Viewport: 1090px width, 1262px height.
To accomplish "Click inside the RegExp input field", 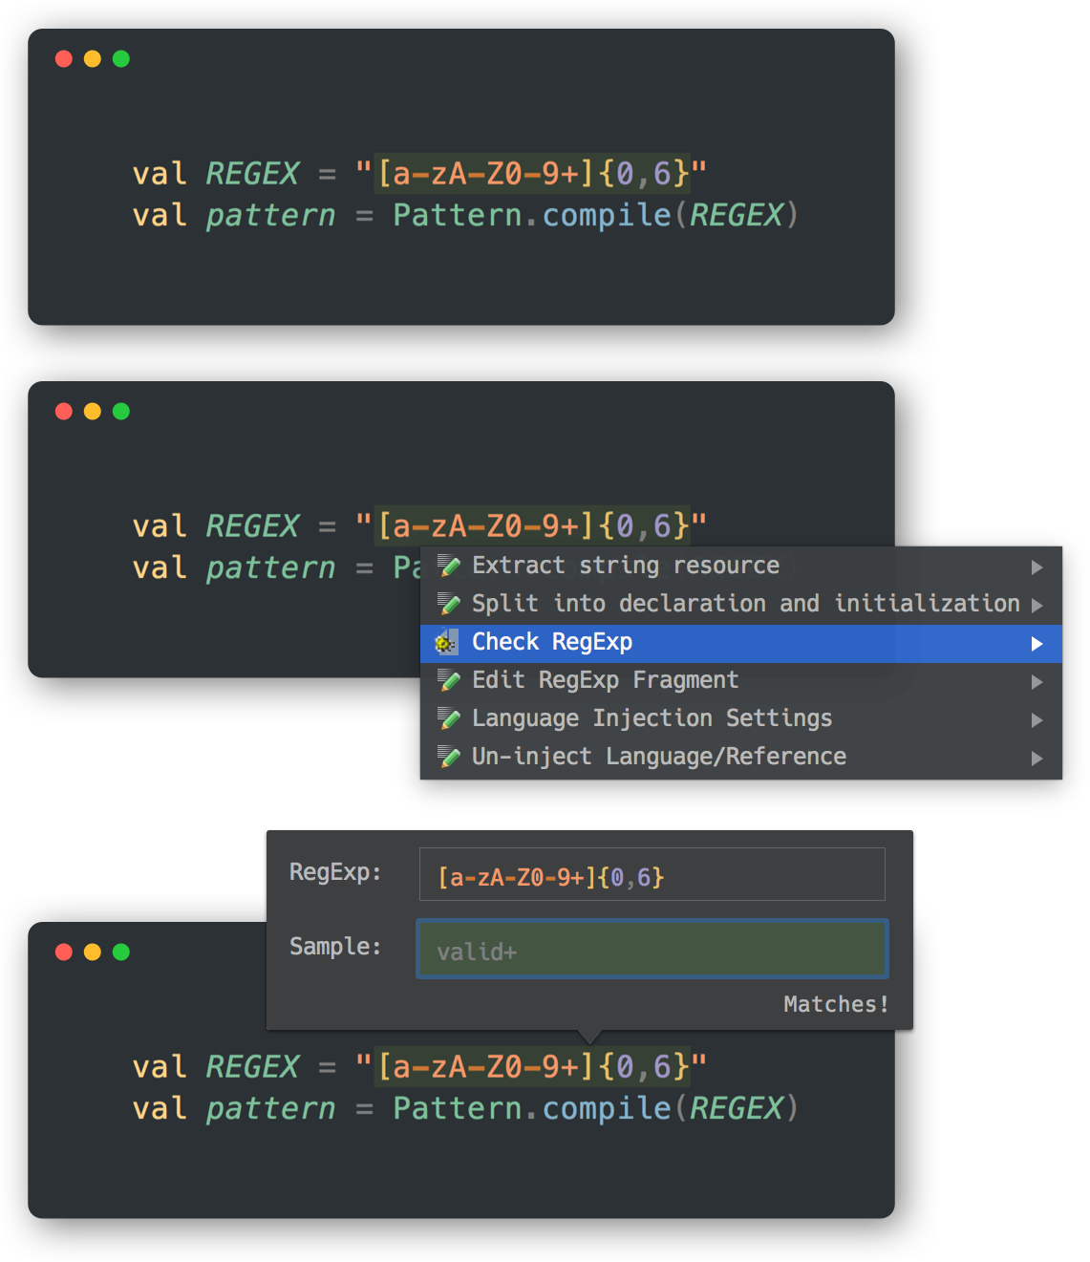I will 652,873.
